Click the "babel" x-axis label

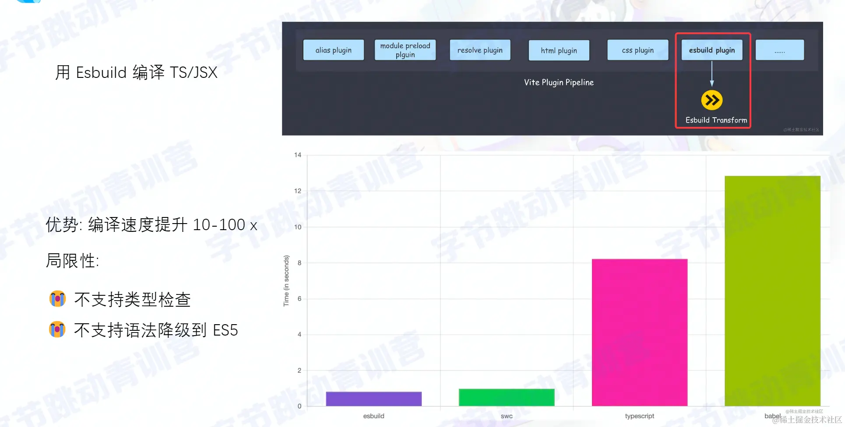(773, 416)
